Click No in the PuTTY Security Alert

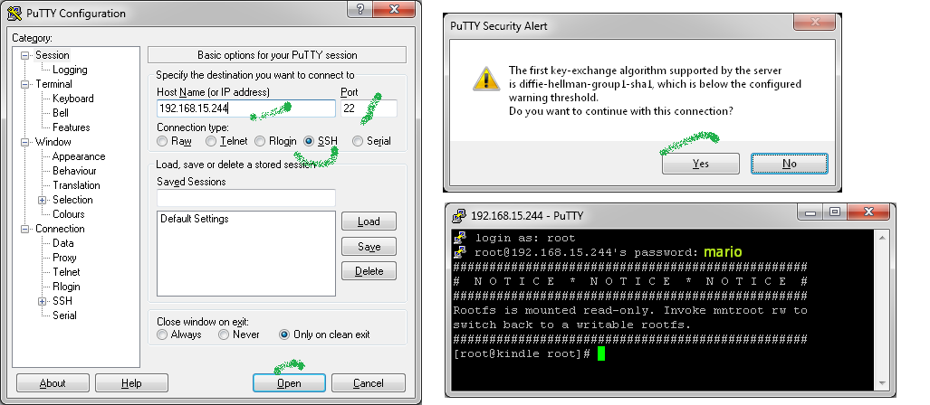click(x=789, y=164)
